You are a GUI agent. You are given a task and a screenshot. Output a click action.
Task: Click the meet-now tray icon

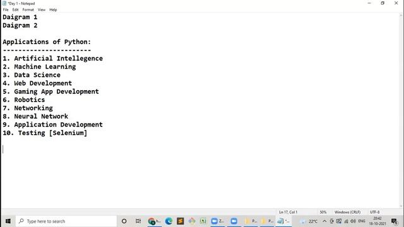coord(331,221)
